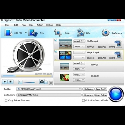This screenshot has height=125, width=125.
Task: Take a snapshot with camera icon
Action: (42, 81)
